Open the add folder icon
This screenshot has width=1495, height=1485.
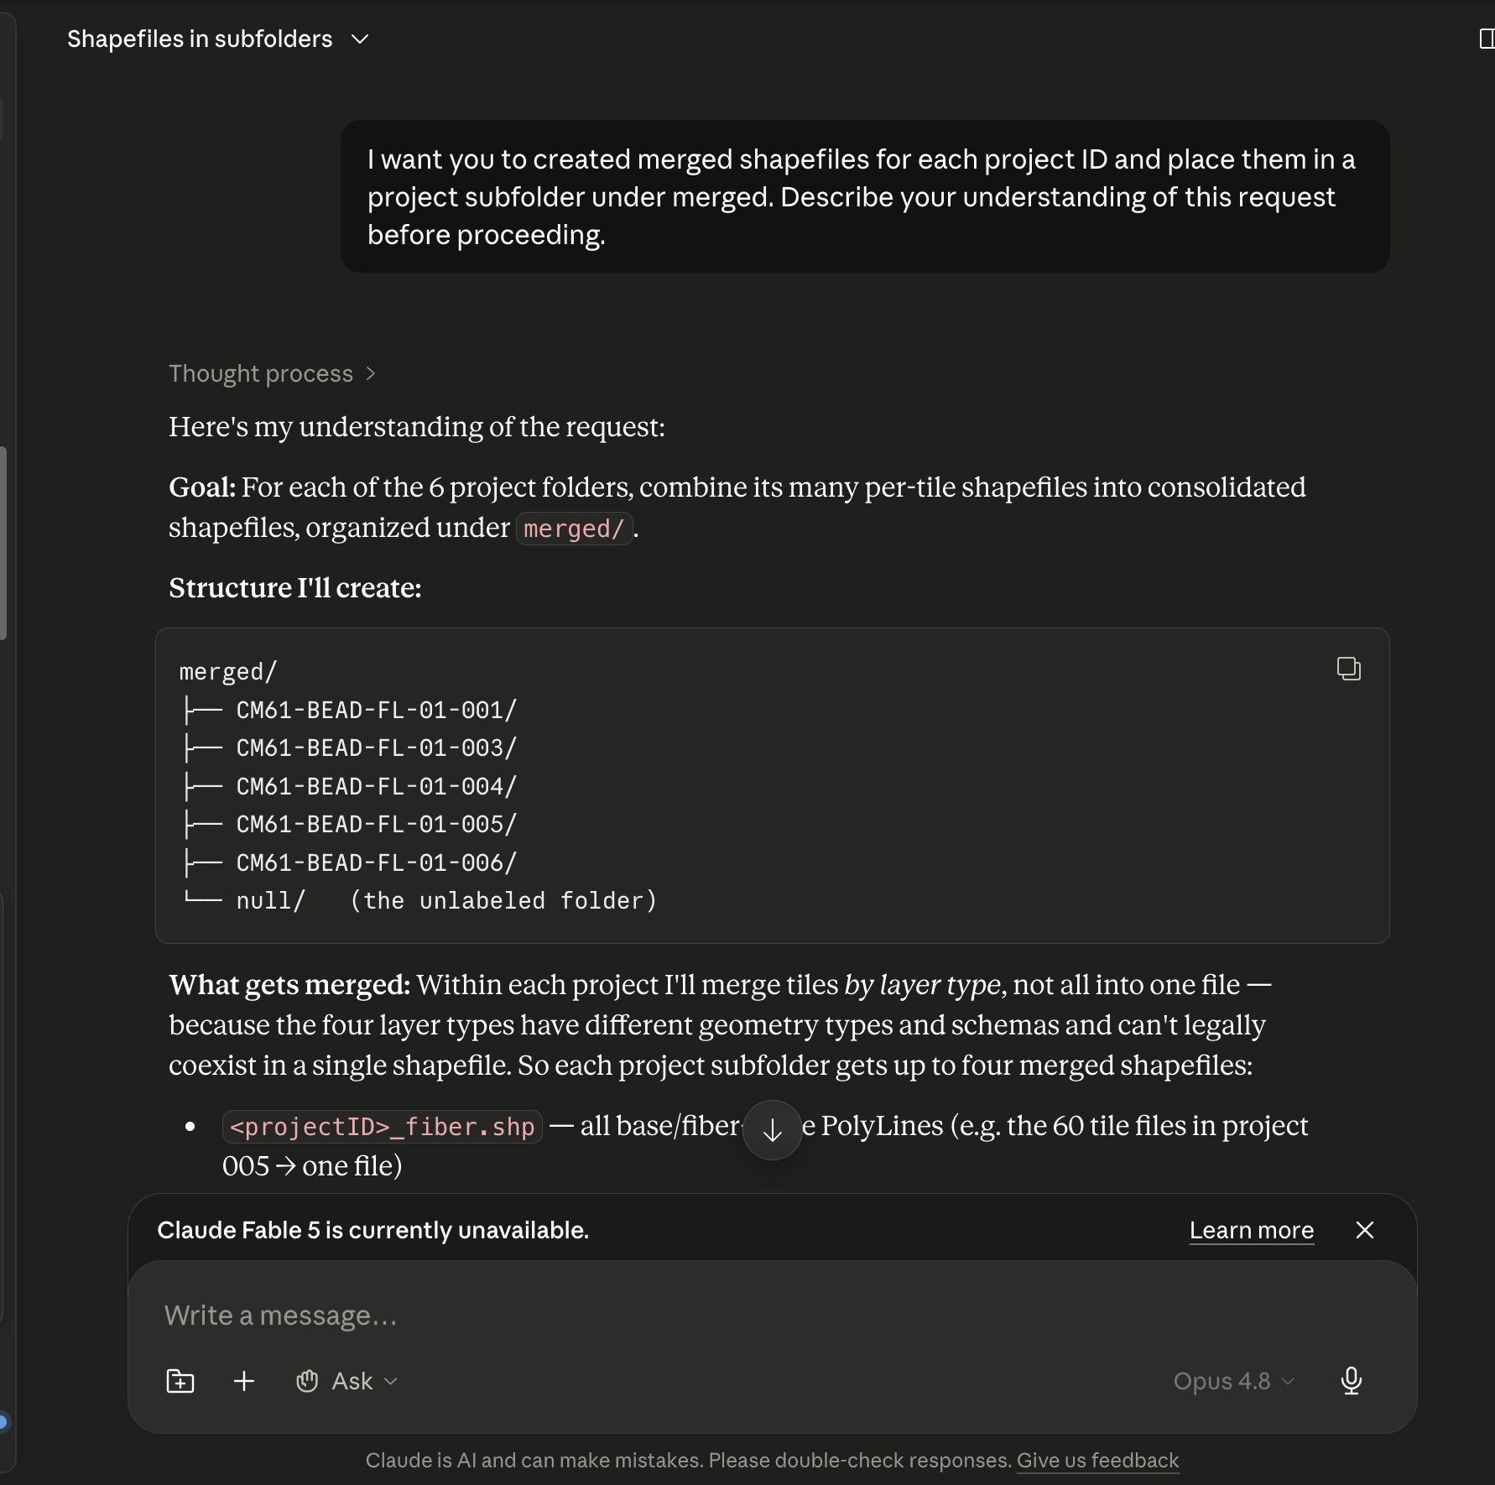(x=180, y=1381)
